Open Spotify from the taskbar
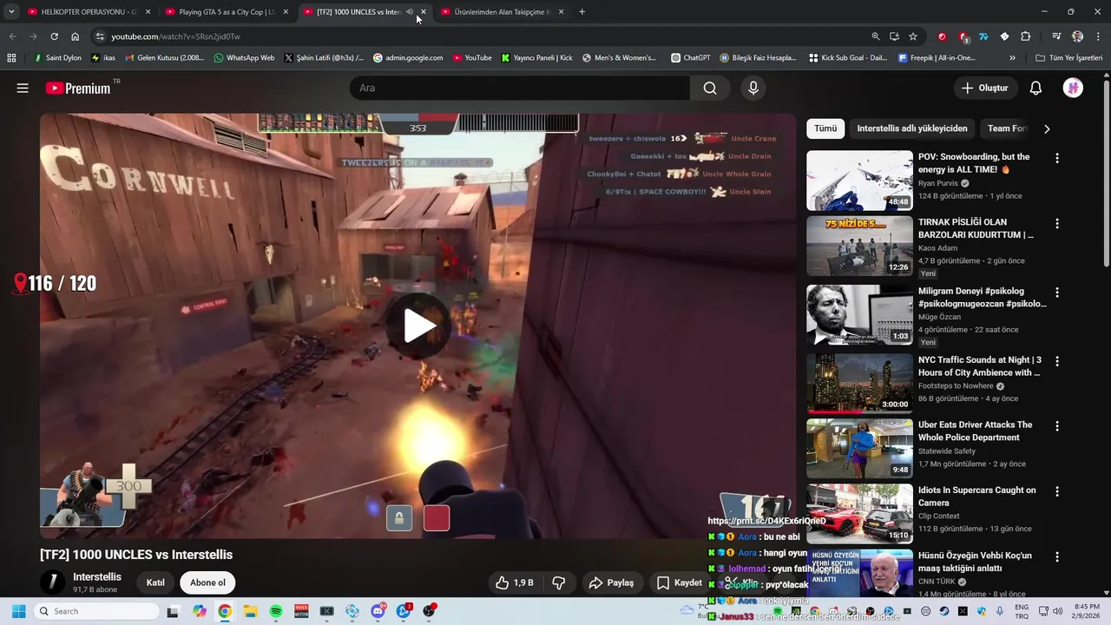1111x625 pixels. (x=276, y=611)
